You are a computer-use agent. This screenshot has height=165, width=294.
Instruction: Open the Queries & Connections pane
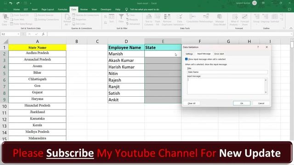point(85,15)
